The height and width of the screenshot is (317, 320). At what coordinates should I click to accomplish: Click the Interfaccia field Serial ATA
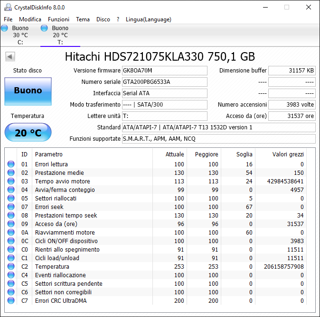[165, 93]
